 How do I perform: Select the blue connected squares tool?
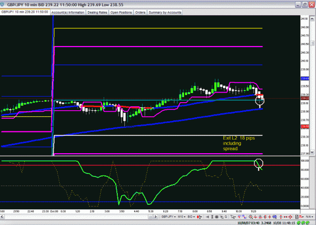point(244,217)
